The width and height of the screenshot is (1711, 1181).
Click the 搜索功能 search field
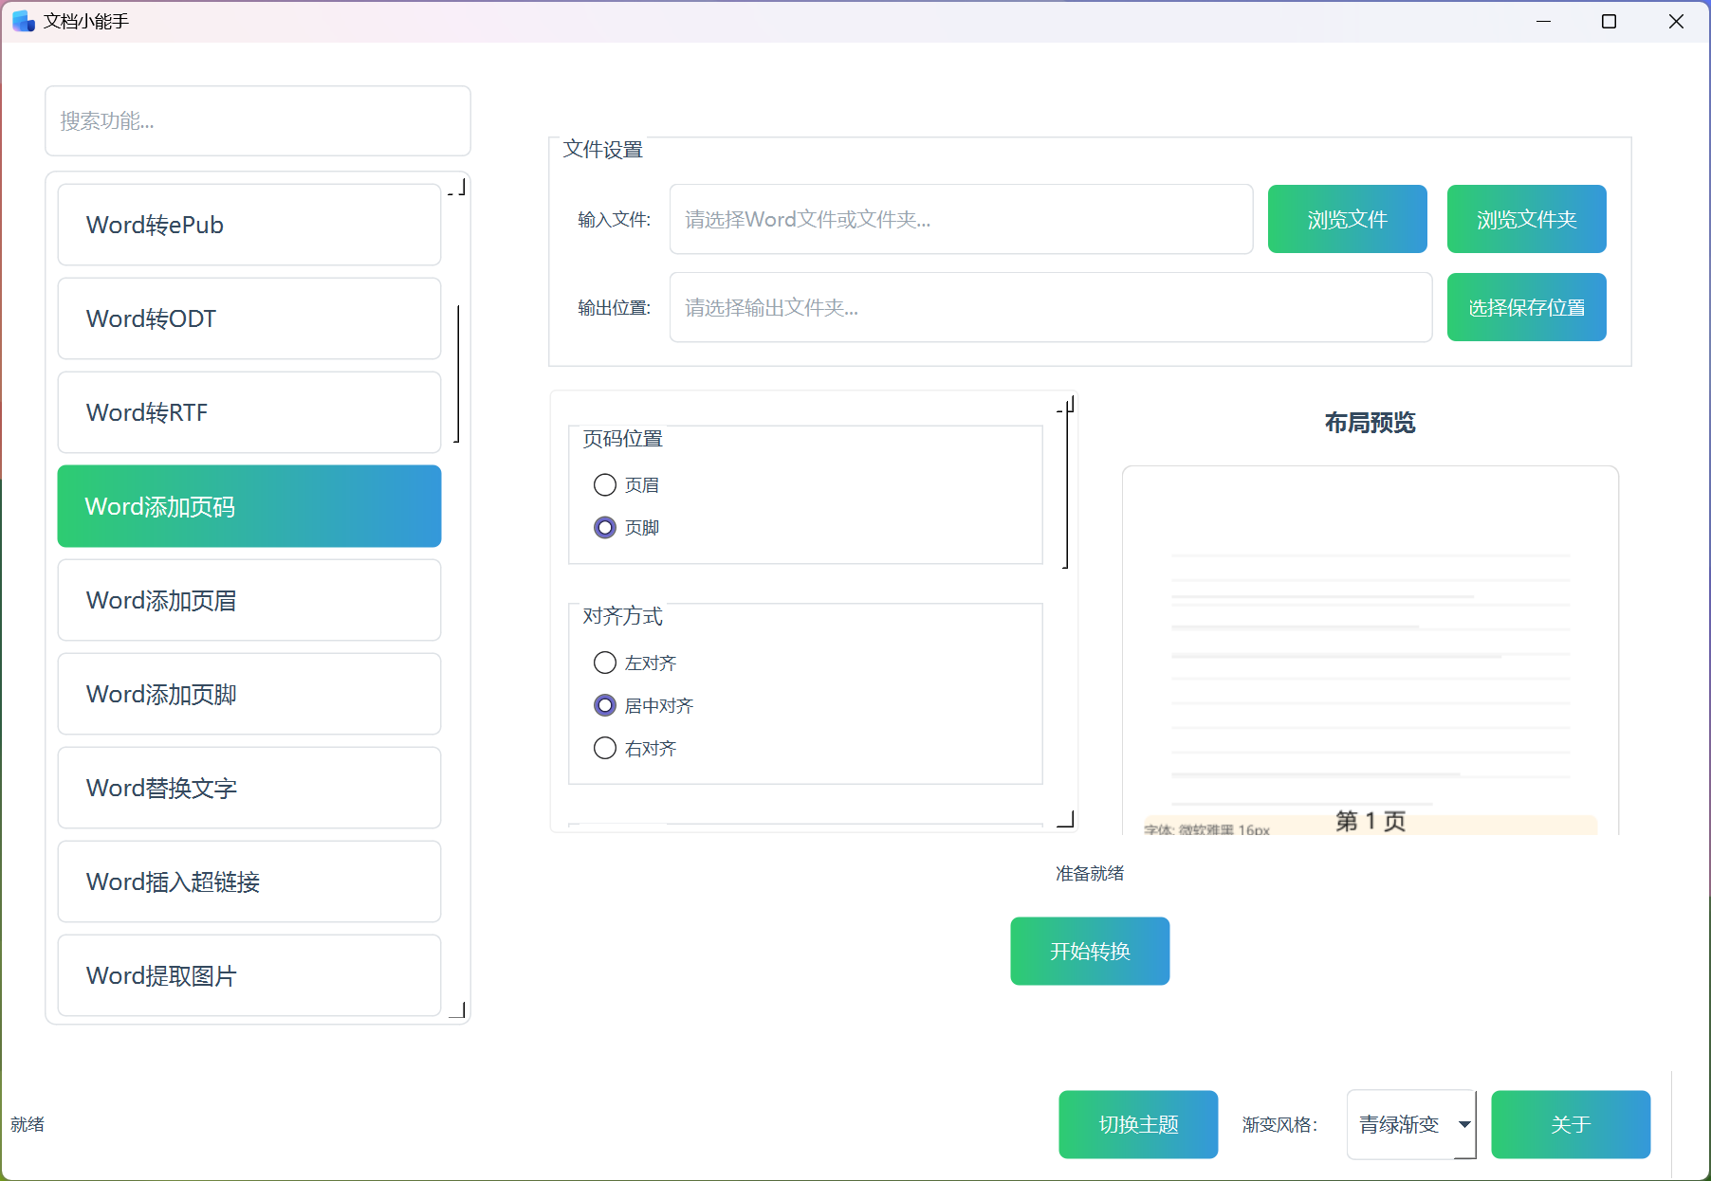(257, 121)
